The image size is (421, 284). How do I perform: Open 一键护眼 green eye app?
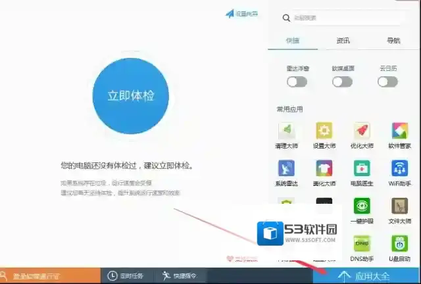click(362, 211)
